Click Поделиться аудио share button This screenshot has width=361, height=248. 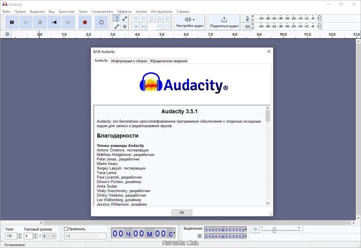tap(224, 22)
